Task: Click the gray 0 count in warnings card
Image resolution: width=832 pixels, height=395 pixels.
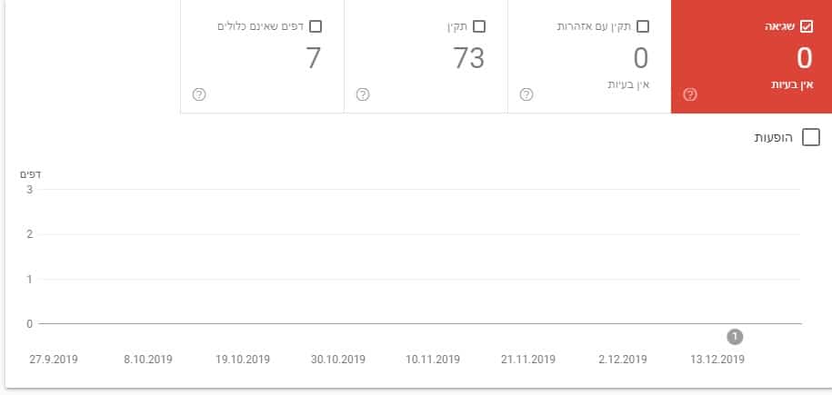Action: (641, 58)
